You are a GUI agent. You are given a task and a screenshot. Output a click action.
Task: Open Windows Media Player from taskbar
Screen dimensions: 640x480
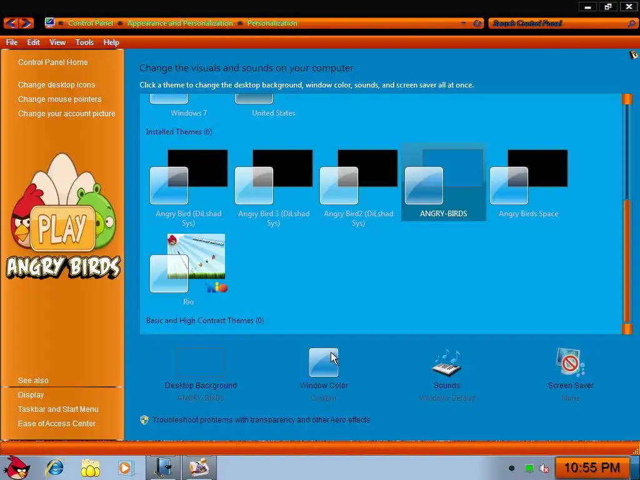[x=126, y=467]
